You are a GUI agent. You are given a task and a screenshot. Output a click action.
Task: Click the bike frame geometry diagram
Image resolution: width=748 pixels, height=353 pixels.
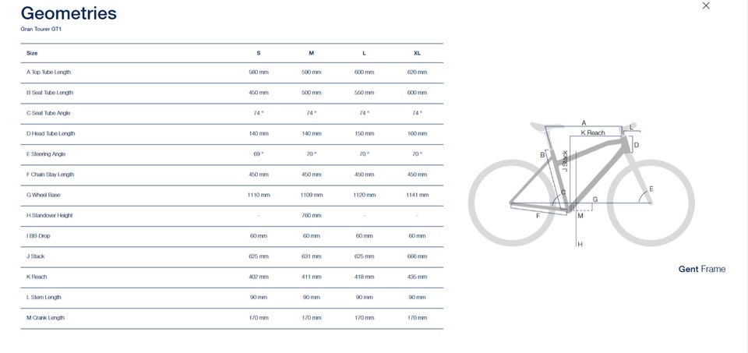pyautogui.click(x=581, y=184)
